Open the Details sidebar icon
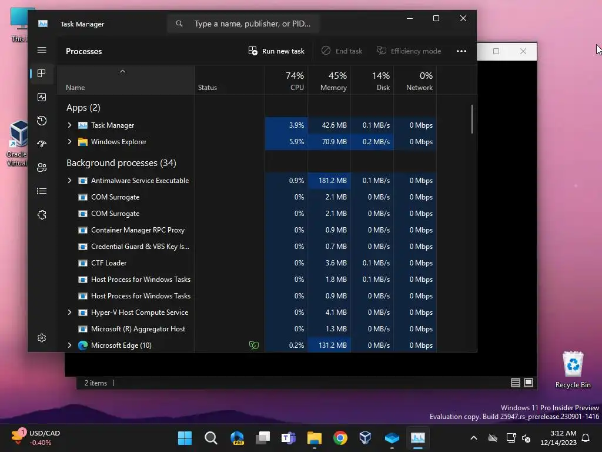Screen dimensions: 602x452 click(42, 191)
